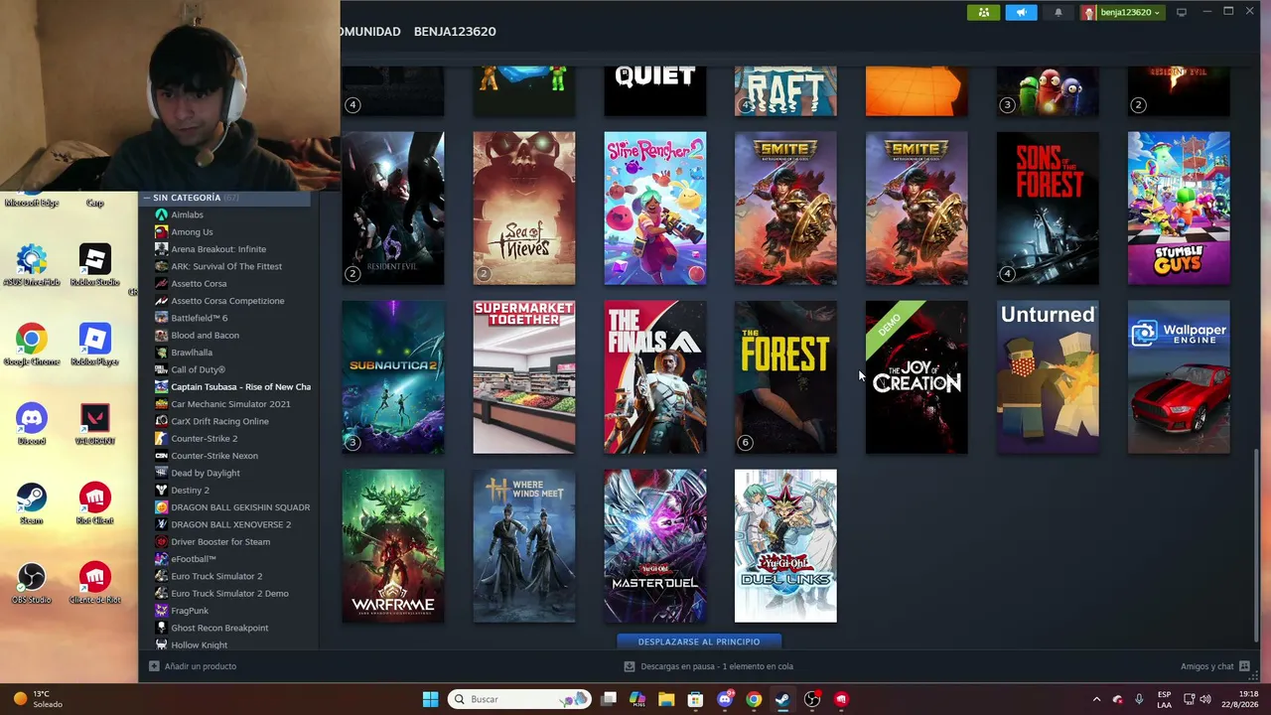Open the Windows Start menu
Image resolution: width=1271 pixels, height=715 pixels.
pos(430,699)
